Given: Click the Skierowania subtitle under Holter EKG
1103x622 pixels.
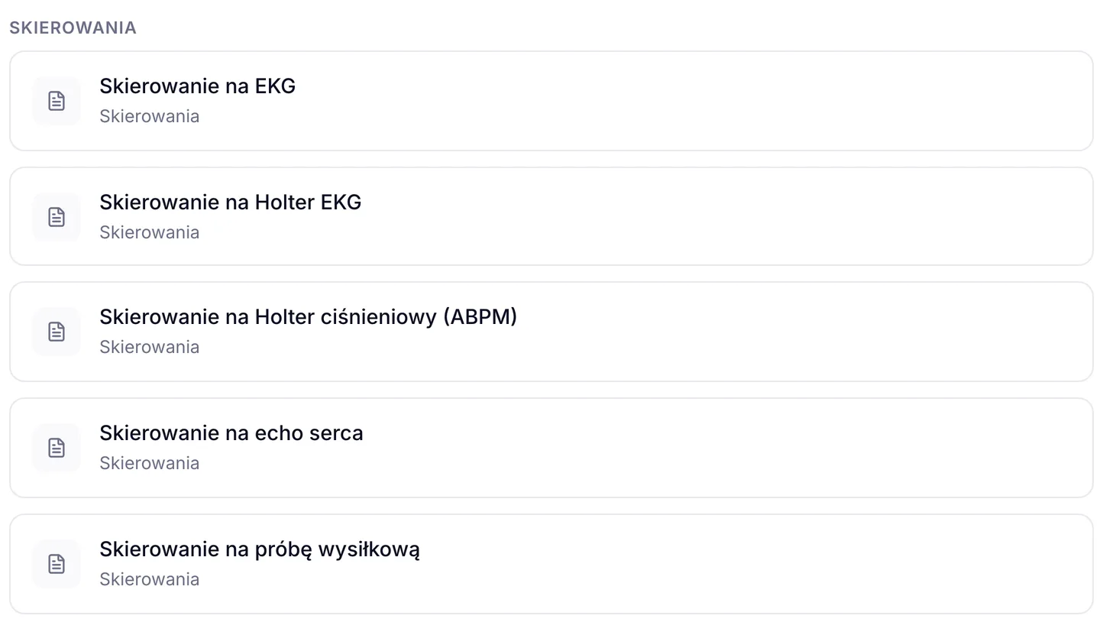Looking at the screenshot, I should coord(149,232).
